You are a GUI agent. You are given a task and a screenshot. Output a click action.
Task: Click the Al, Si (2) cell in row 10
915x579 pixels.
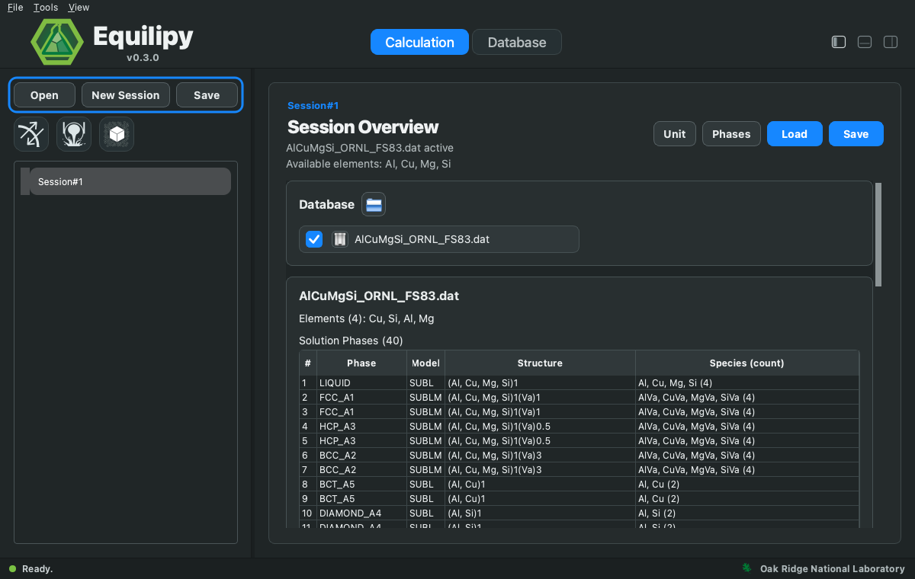pos(746,513)
